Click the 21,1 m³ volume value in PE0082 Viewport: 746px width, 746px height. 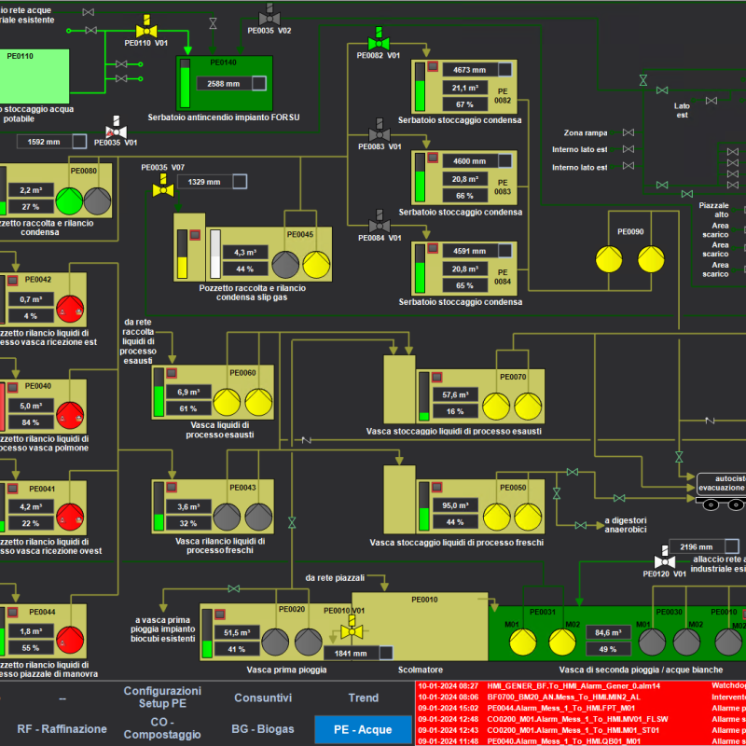pos(465,88)
